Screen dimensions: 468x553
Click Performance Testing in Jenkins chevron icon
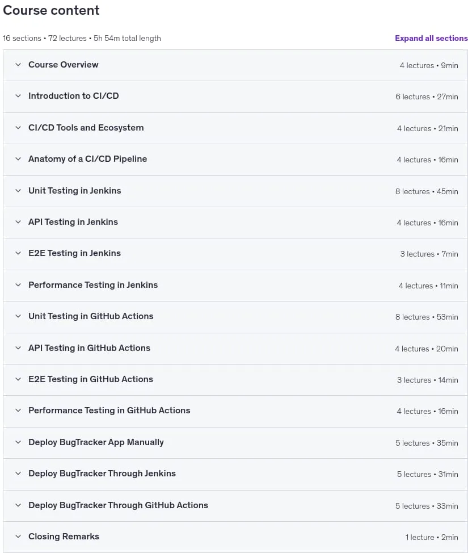(x=18, y=285)
